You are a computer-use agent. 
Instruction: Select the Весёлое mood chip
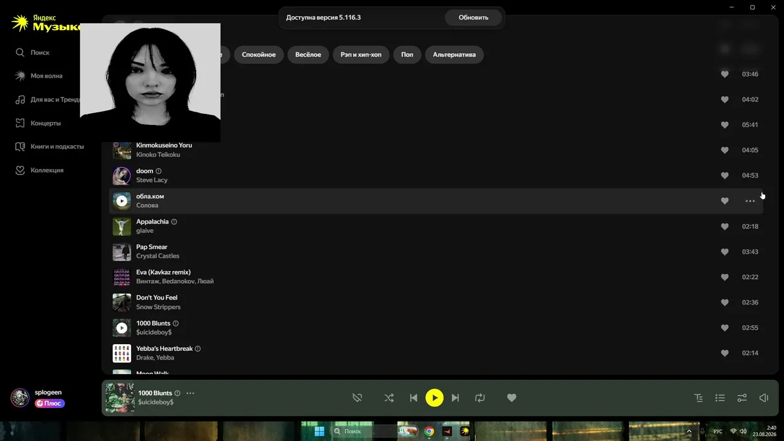308,55
